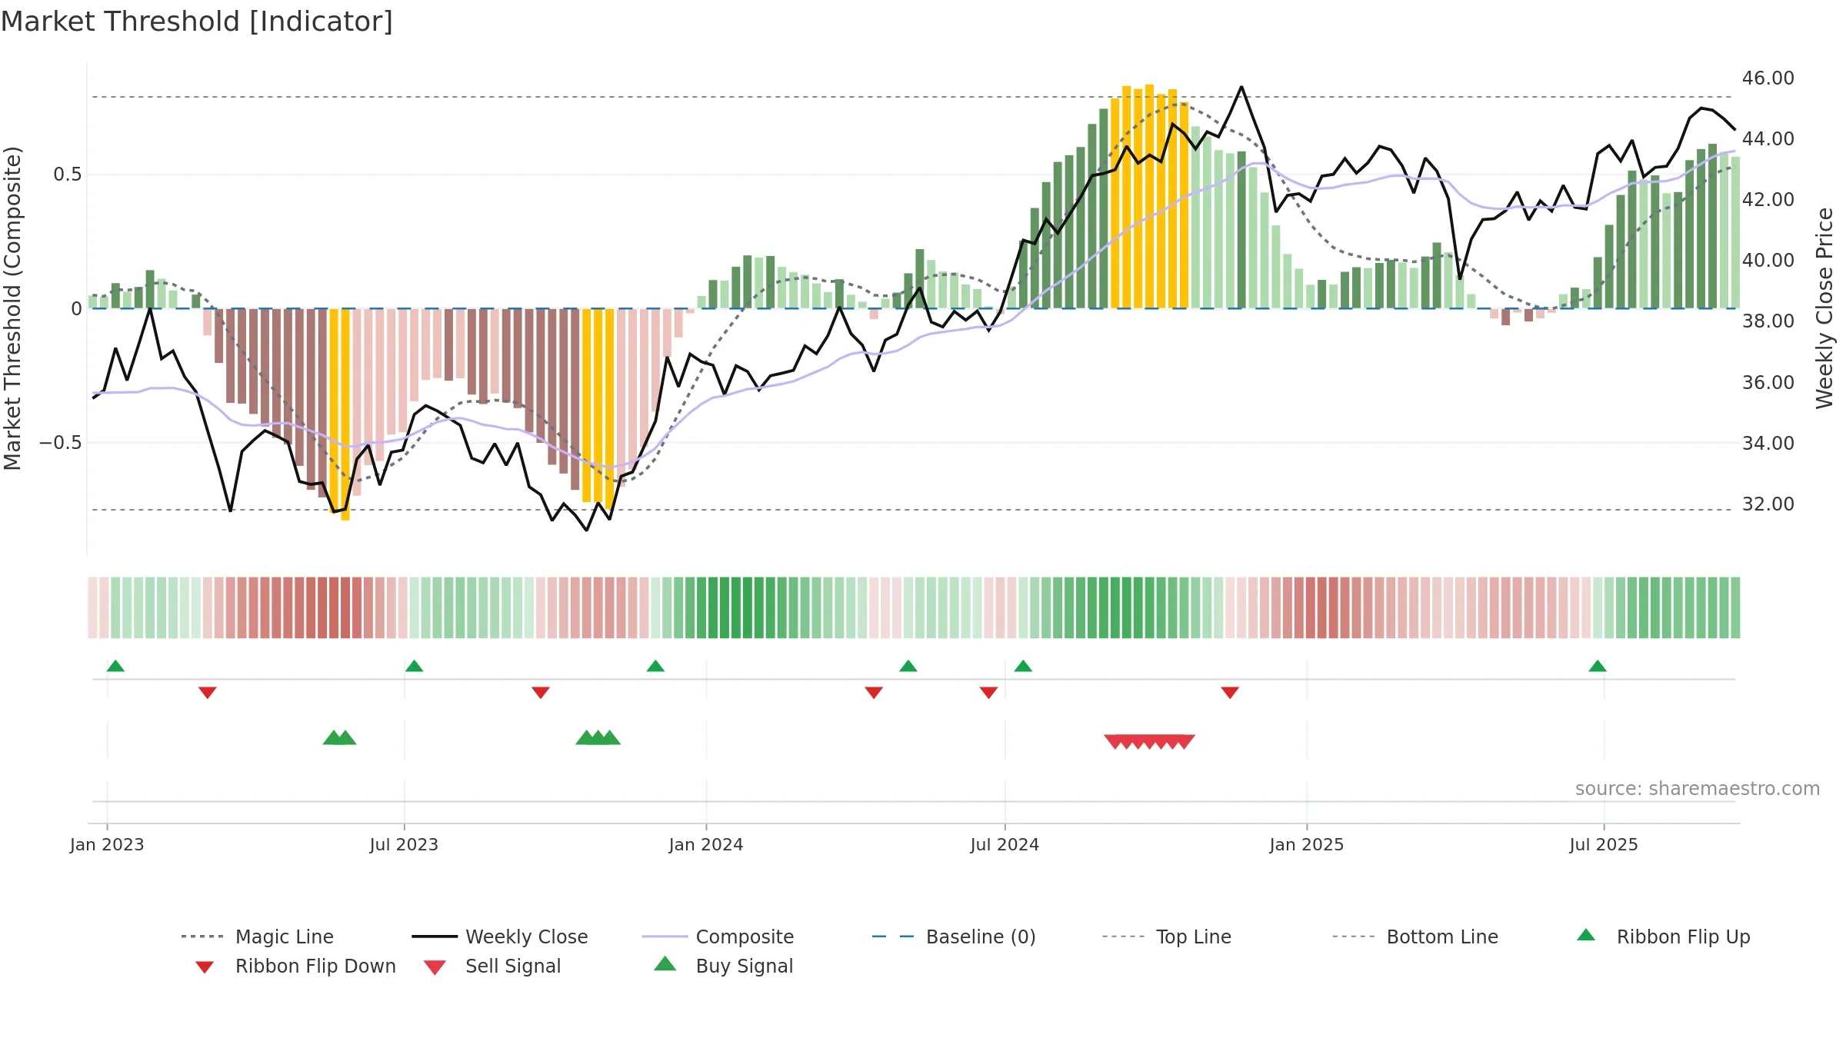Image resolution: width=1846 pixels, height=1038 pixels.
Task: Click the Jul 2025 x-axis label
Action: click(1604, 844)
